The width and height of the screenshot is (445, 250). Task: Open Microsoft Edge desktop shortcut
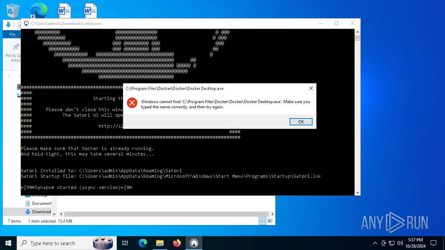pos(39,10)
